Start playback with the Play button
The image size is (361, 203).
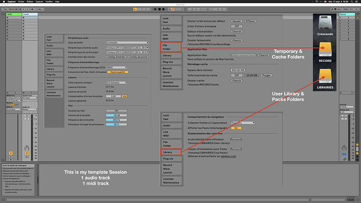(155, 9)
